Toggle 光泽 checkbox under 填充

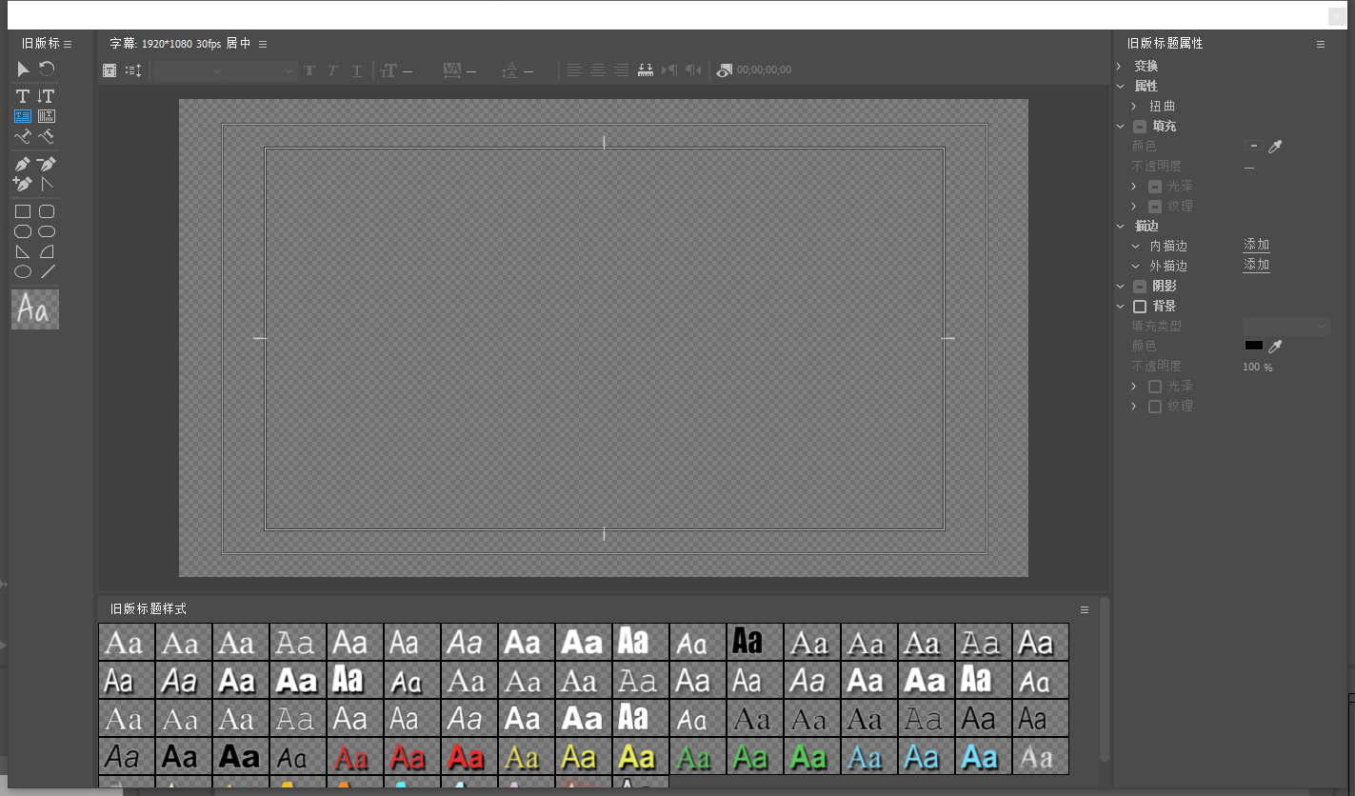pyautogui.click(x=1155, y=187)
